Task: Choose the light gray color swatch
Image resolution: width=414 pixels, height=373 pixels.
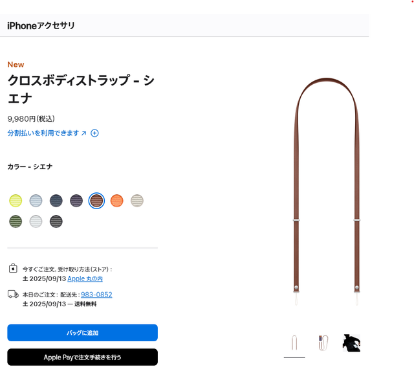Action: (36, 221)
